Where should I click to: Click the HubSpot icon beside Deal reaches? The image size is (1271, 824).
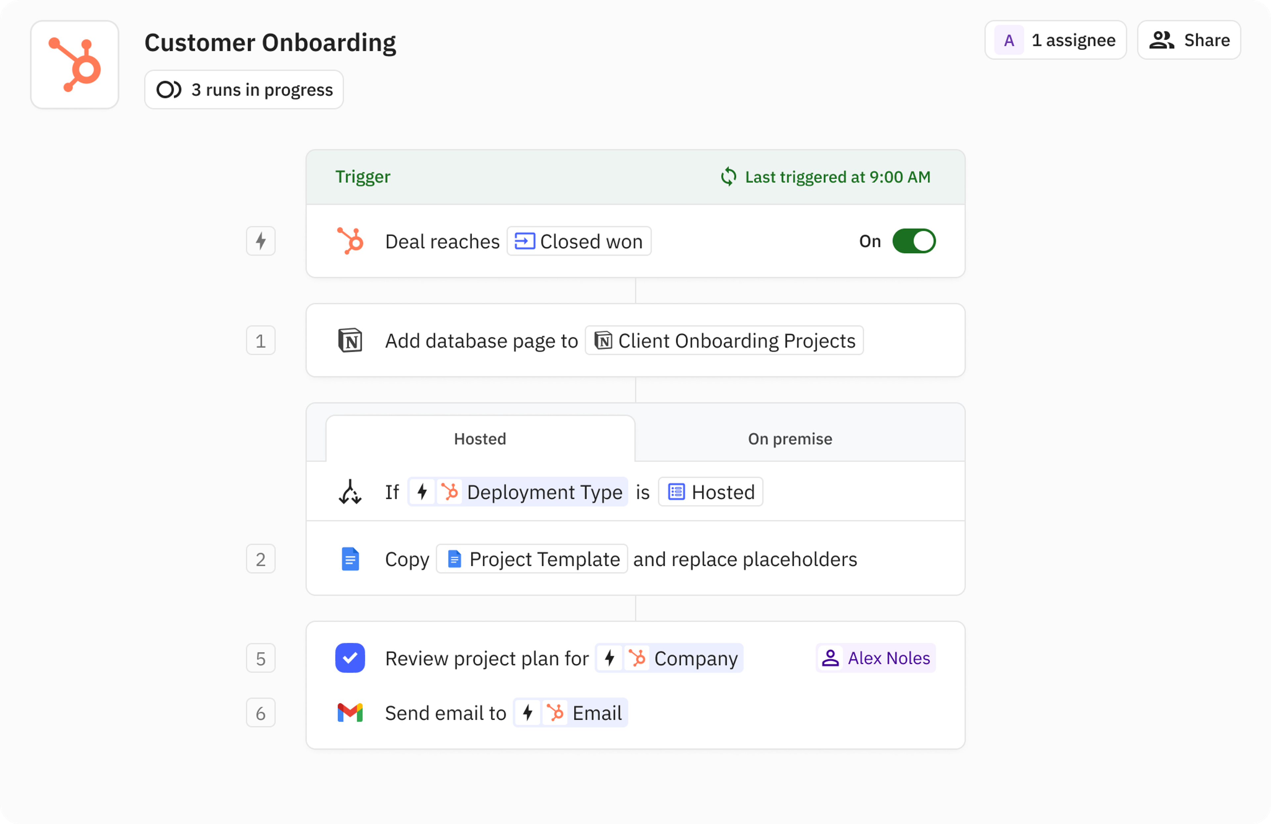pyautogui.click(x=350, y=241)
